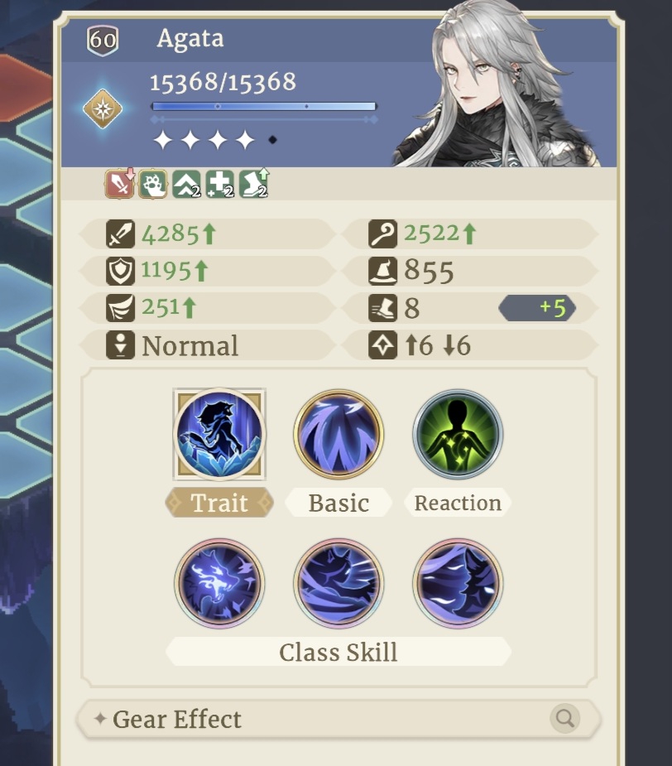This screenshot has width=672, height=766.
Task: Tap the diamond star class emblem
Action: 103,108
